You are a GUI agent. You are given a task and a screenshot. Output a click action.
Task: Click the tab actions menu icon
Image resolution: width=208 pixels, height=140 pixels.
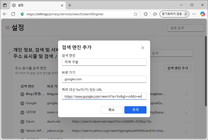5,5
